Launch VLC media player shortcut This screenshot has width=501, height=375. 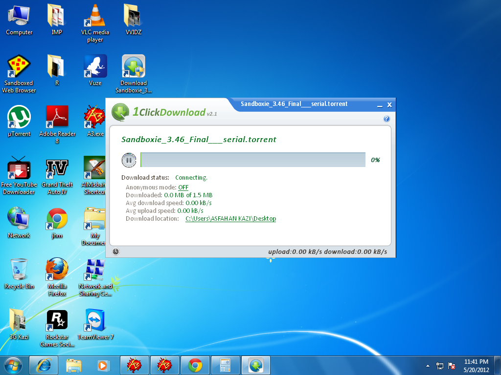click(x=95, y=17)
